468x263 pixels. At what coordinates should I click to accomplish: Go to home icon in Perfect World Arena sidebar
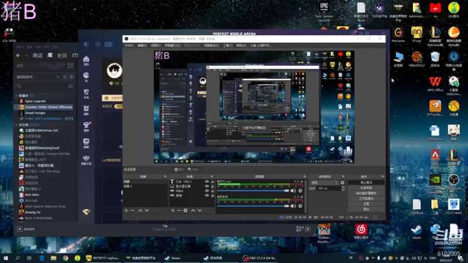point(86,60)
